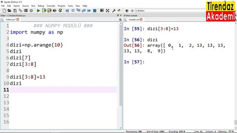The image size is (237, 133).
Task: Select the PyDers.py editor tab
Action: click(x=11, y=20)
